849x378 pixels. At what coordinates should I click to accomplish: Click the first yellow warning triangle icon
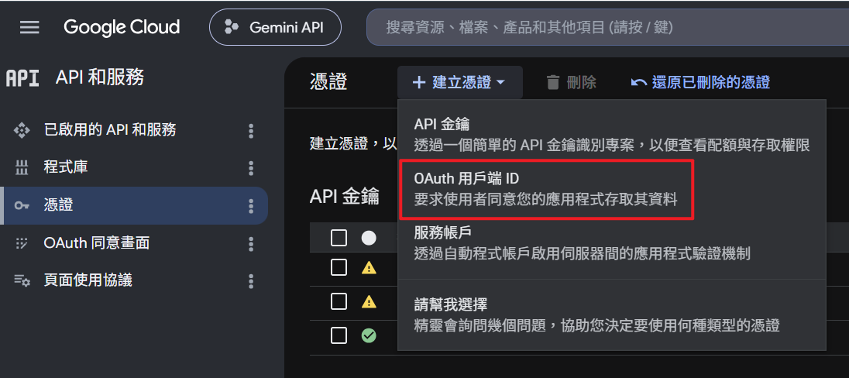point(369,267)
